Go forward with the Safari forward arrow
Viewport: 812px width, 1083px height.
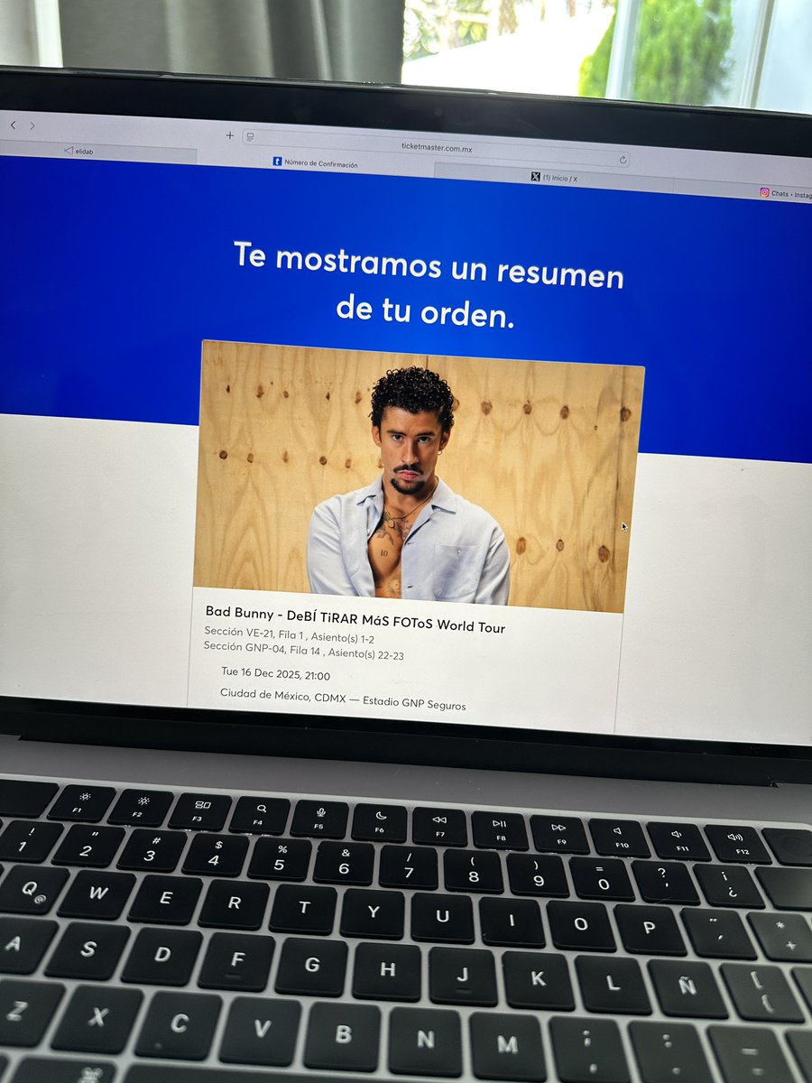pos(32,126)
